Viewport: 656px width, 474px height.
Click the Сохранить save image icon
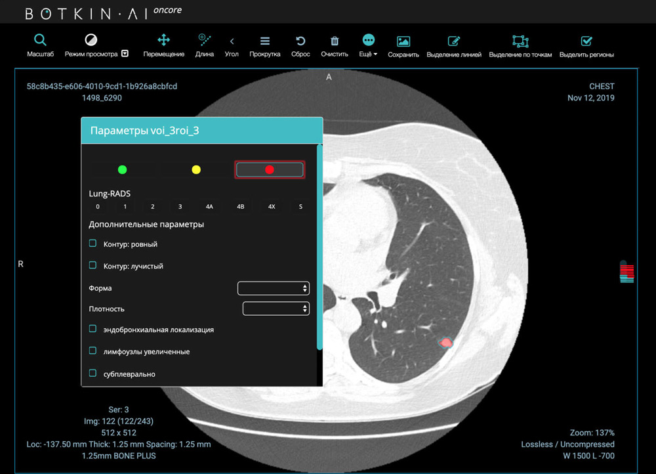tap(403, 41)
